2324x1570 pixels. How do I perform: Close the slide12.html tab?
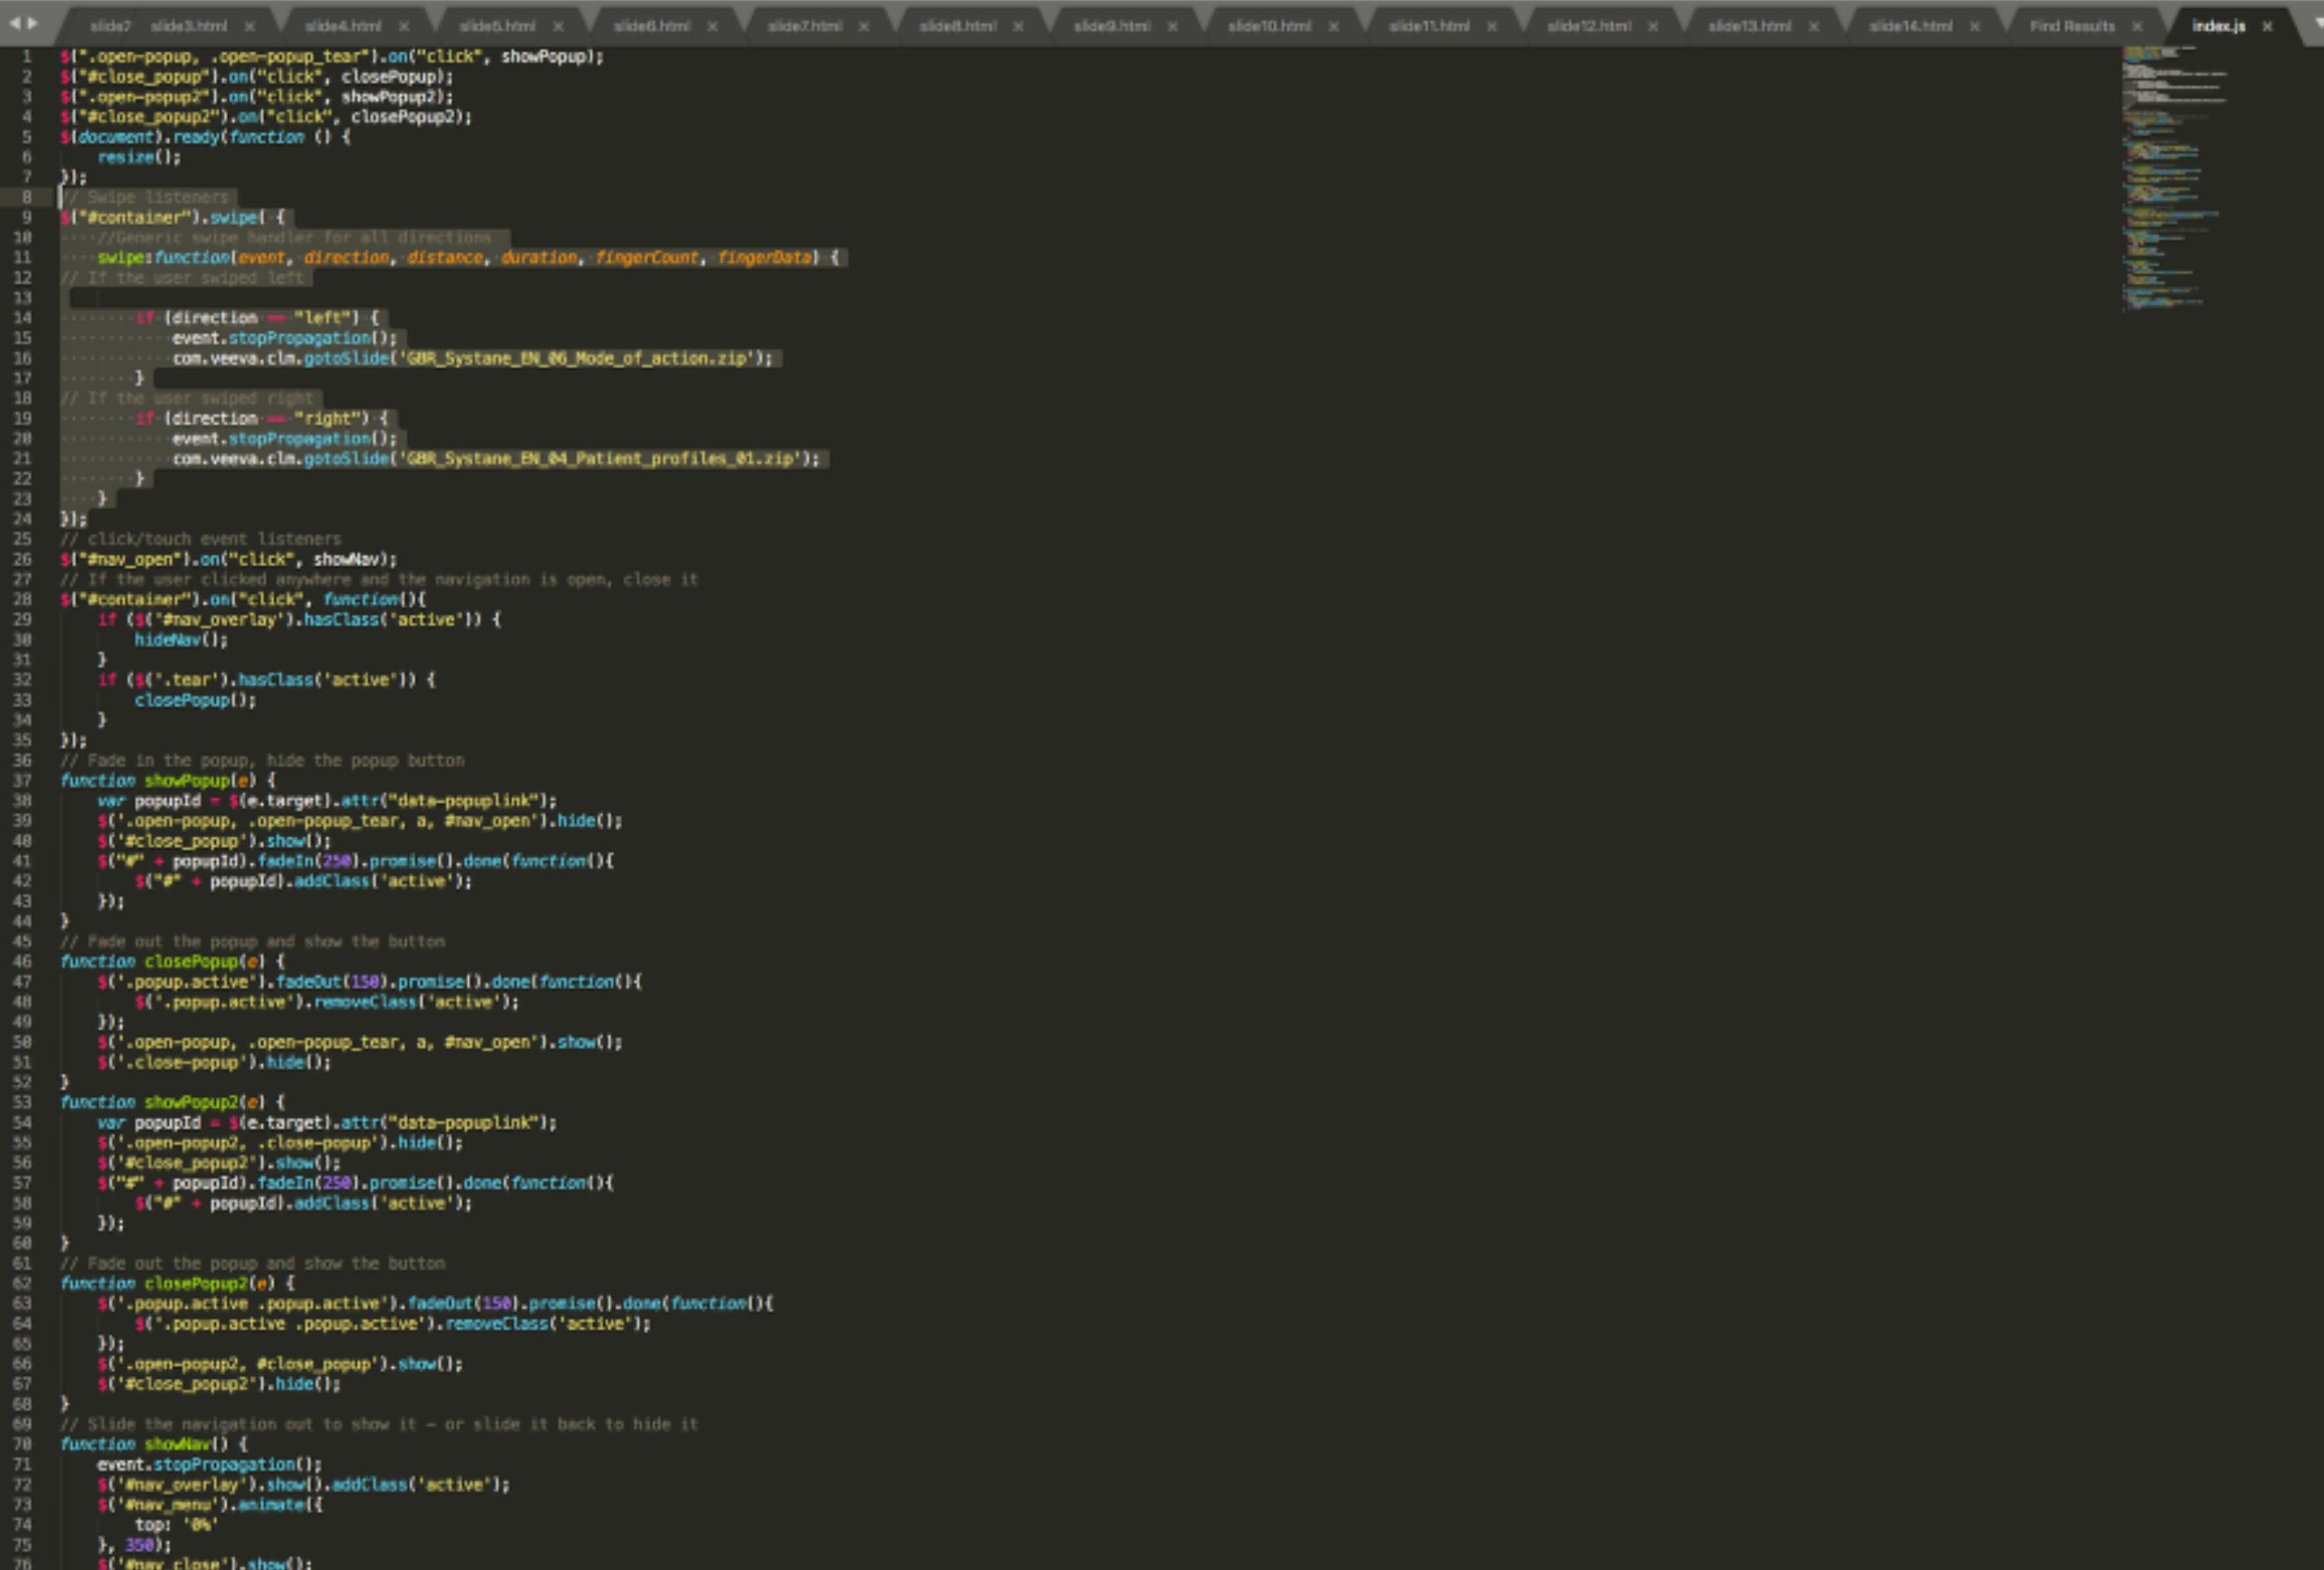click(1652, 26)
